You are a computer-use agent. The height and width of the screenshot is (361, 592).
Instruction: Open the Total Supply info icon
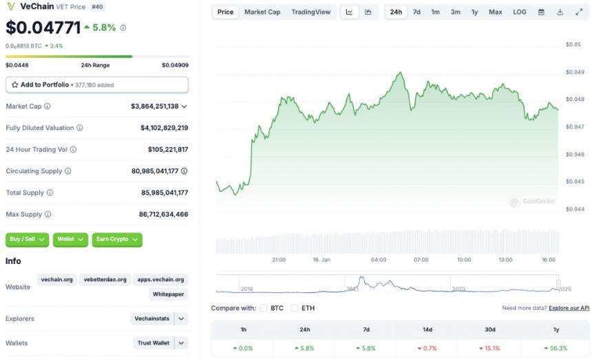[x=50, y=193]
